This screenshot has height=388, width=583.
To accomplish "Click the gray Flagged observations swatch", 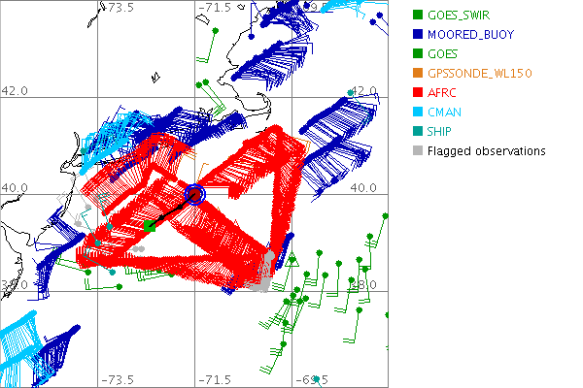I will point(417,150).
